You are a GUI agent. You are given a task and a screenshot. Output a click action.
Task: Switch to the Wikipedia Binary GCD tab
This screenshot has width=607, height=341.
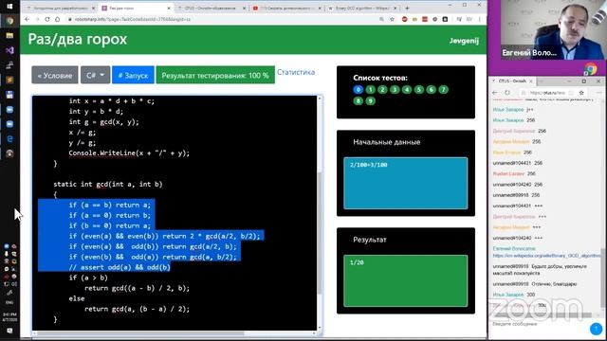click(362, 8)
